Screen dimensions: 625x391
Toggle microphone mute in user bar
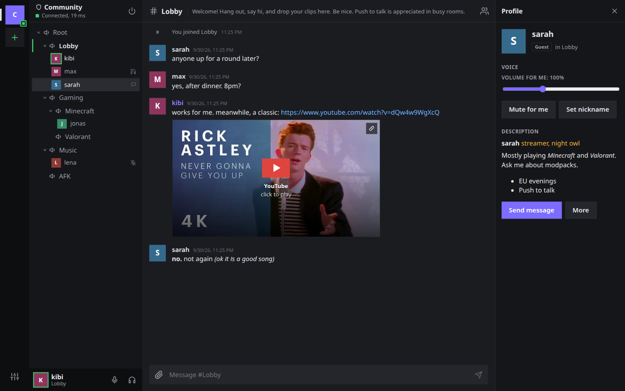[115, 380]
